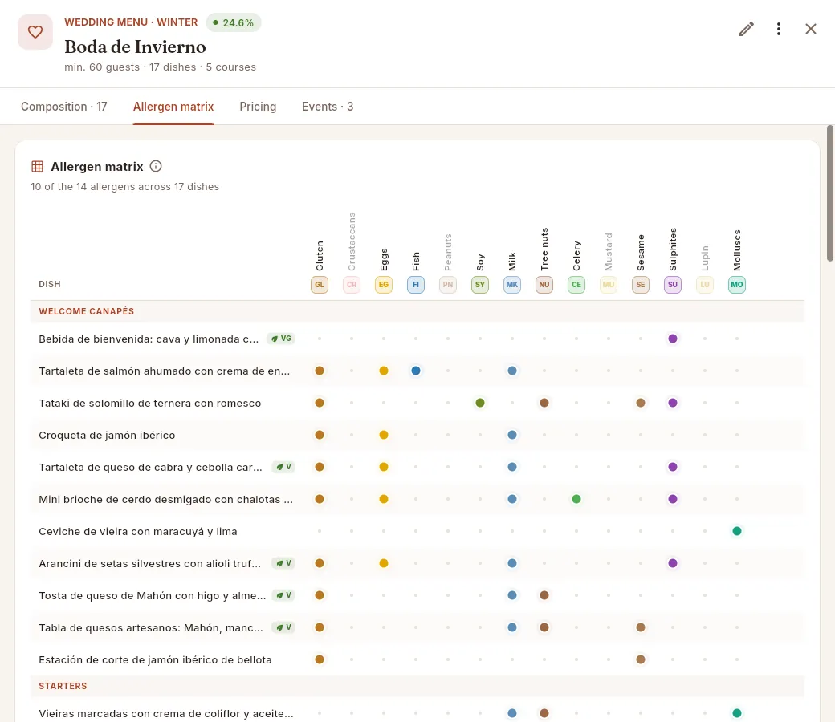Click the allergen matrix info icon

(x=156, y=167)
